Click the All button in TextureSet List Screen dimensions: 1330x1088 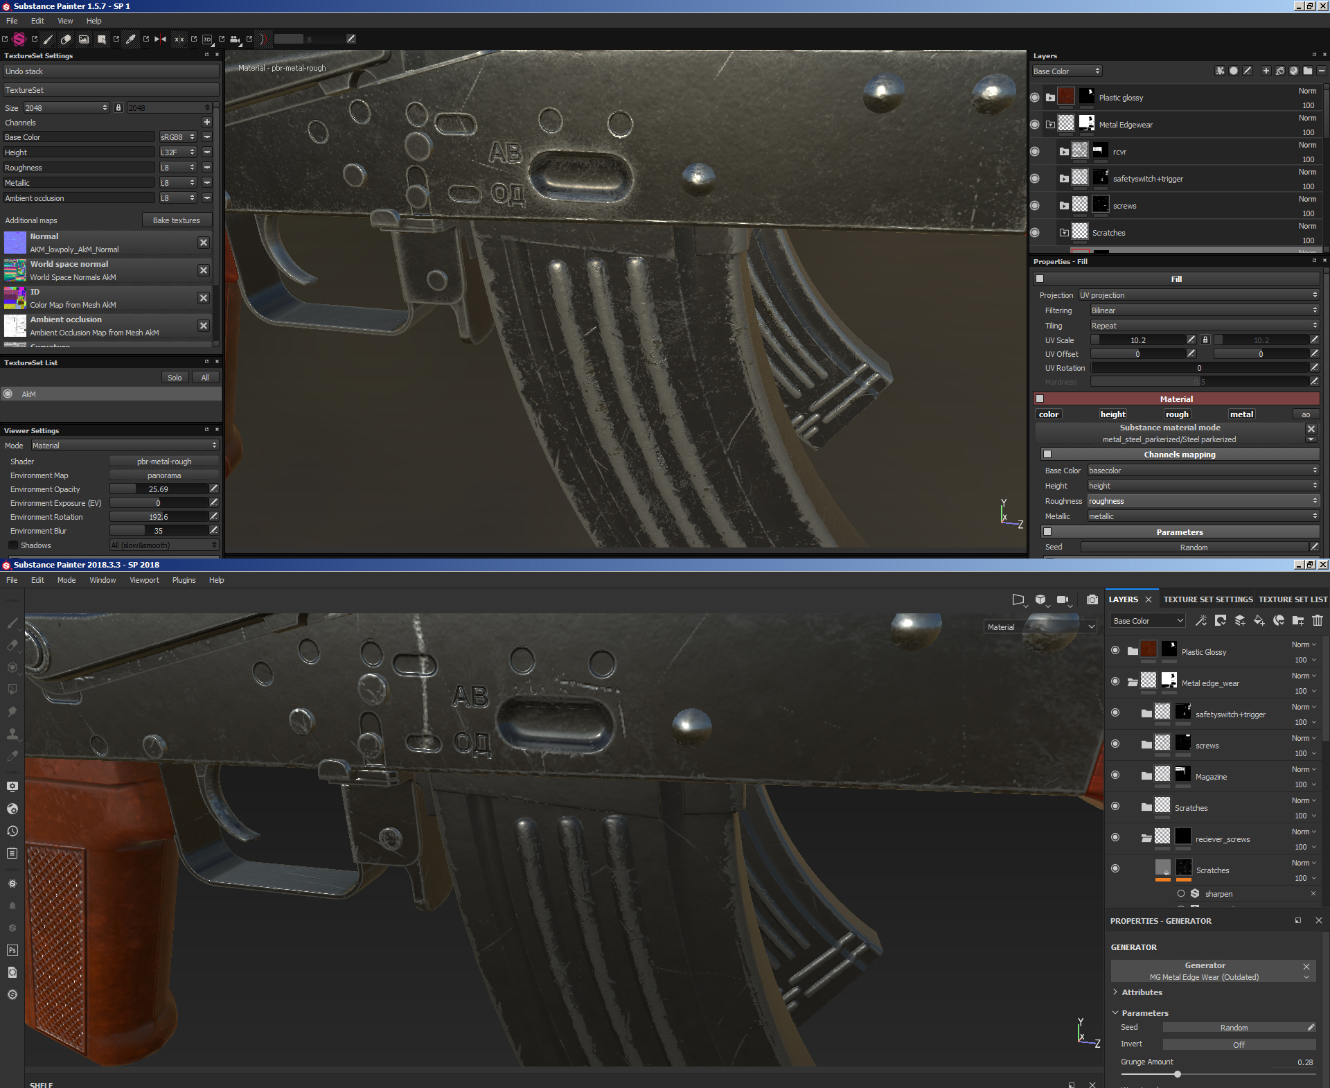[205, 378]
